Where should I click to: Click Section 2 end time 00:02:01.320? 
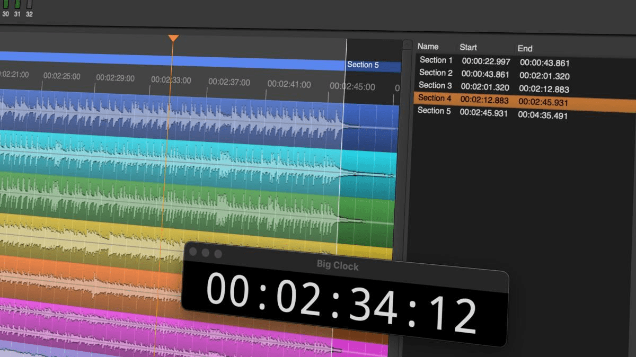pos(544,76)
